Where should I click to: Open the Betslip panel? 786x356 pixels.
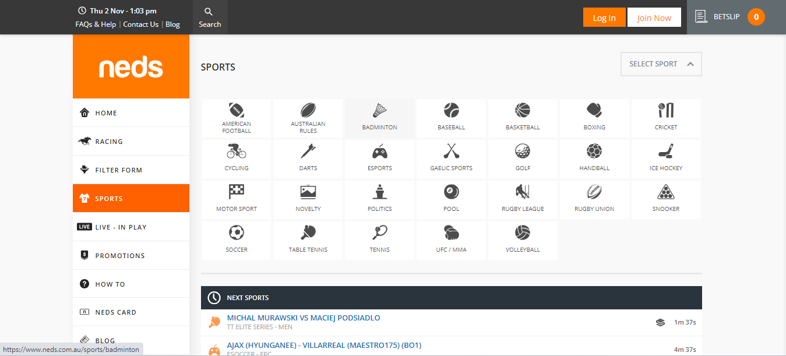click(x=736, y=17)
